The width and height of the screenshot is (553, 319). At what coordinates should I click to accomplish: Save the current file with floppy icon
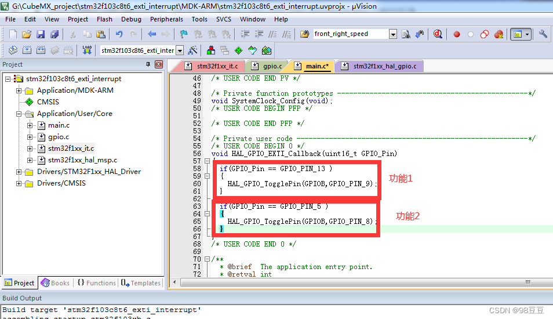pos(41,34)
